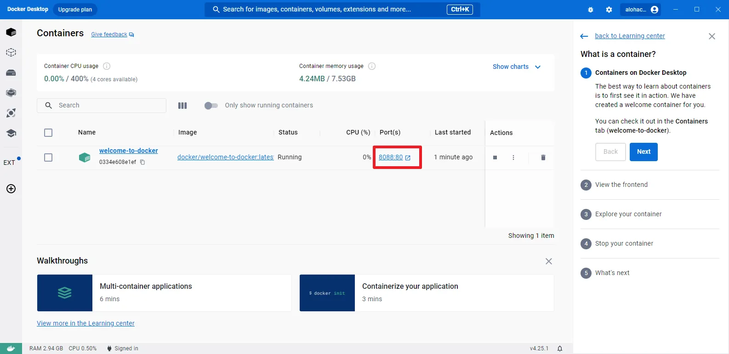Image resolution: width=729 pixels, height=354 pixels.
Task: Click the Running status text
Action: click(290, 157)
